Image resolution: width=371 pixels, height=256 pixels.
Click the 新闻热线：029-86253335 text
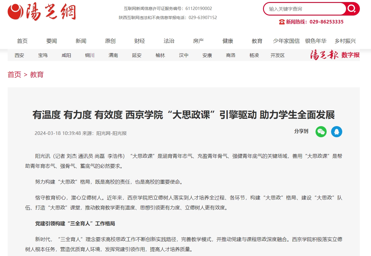[315, 22]
